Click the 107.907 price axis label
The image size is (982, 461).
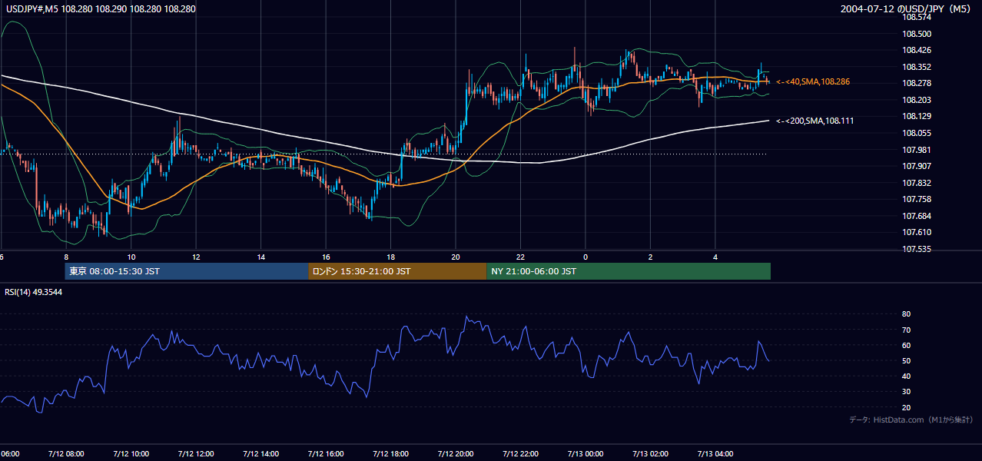click(916, 166)
